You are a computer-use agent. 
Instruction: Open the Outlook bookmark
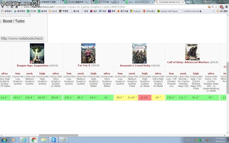click(135, 11)
